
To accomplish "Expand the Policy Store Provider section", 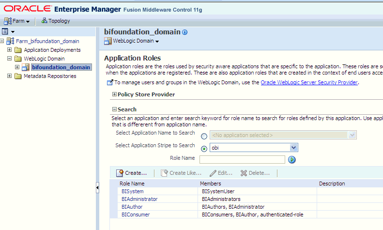I will (114, 94).
